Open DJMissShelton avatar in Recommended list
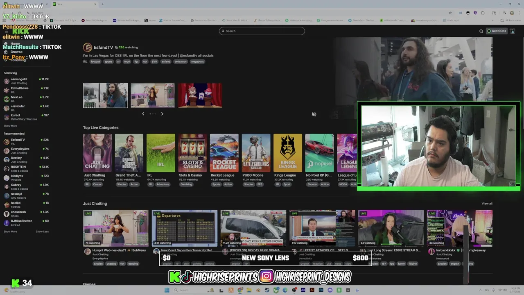The height and width of the screenshot is (295, 524). click(x=7, y=223)
